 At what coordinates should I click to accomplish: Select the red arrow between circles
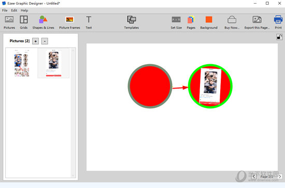(180, 88)
